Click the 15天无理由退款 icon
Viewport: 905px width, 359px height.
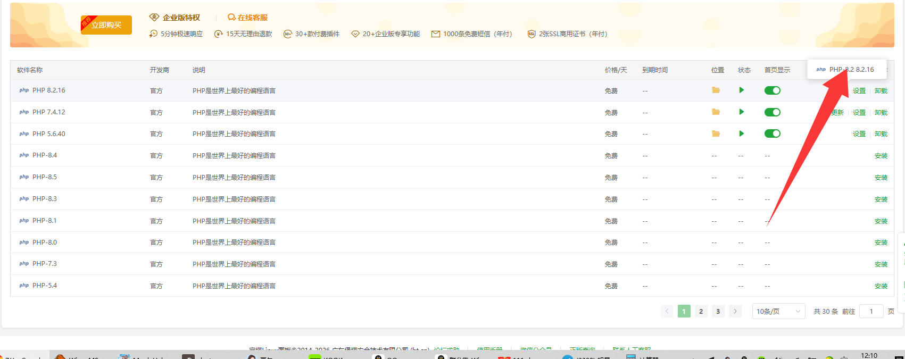pos(218,34)
